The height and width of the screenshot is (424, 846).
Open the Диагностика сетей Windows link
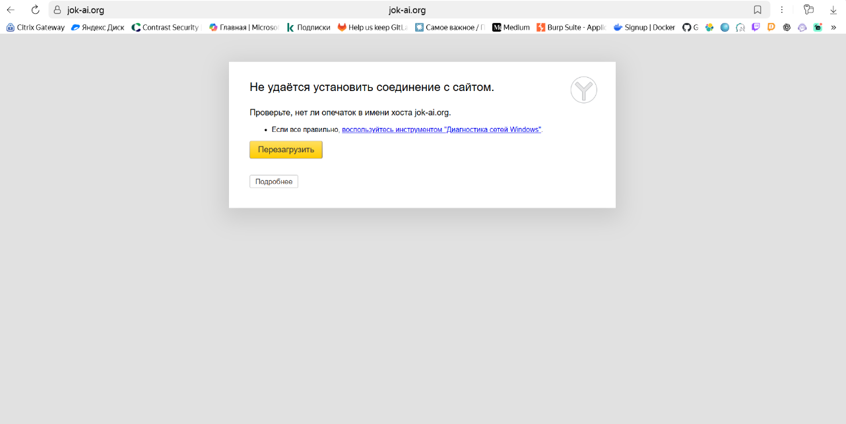pos(441,130)
